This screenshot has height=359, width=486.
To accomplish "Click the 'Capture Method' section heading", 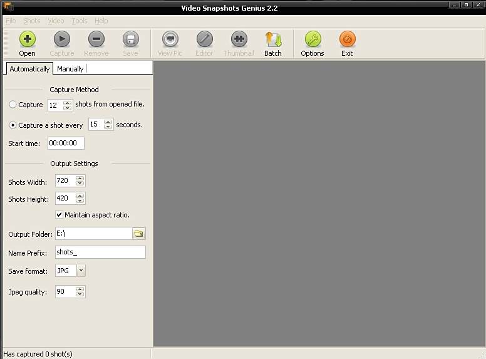I will (x=74, y=90).
